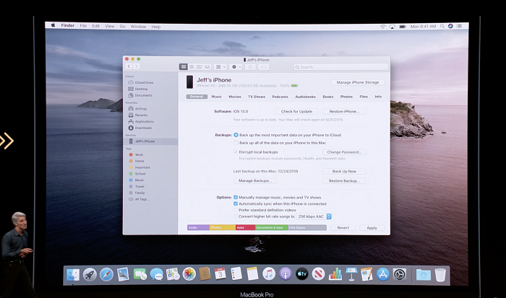This screenshot has width=506, height=298.
Task: Click Change Password button
Action: pos(344,152)
